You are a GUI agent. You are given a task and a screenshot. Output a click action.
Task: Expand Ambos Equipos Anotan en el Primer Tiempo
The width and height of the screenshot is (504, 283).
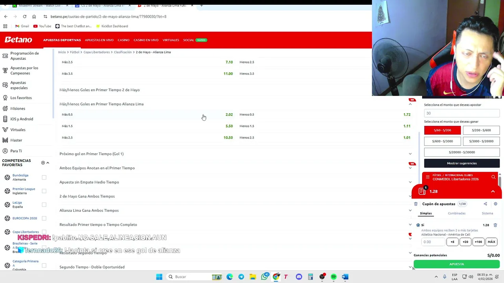(410, 168)
